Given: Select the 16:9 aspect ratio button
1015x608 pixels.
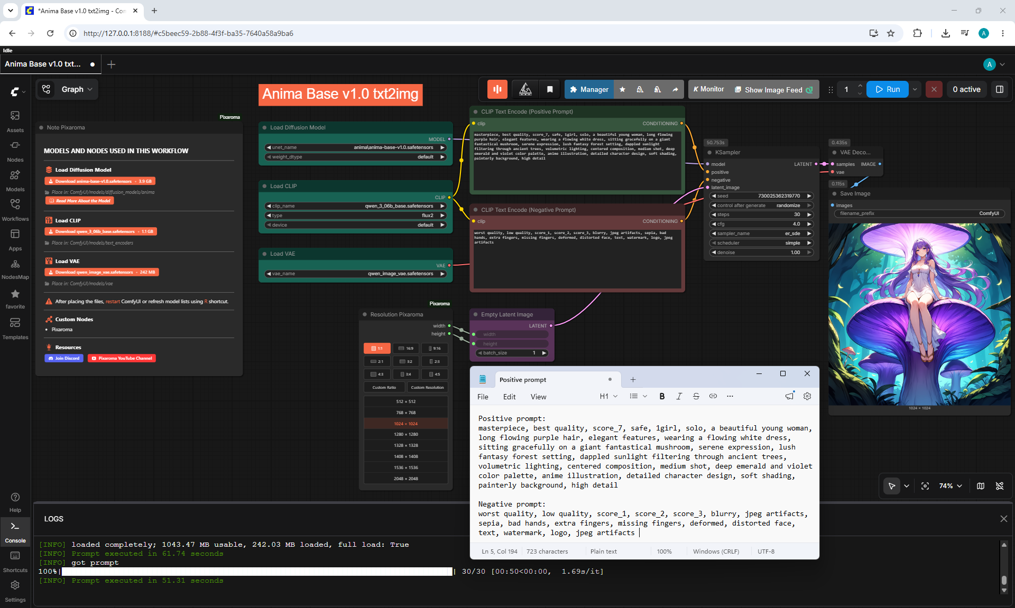Looking at the screenshot, I should point(406,349).
